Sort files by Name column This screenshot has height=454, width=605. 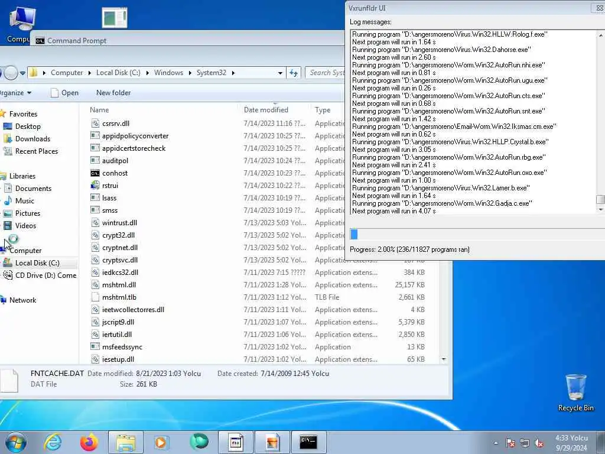click(x=99, y=110)
